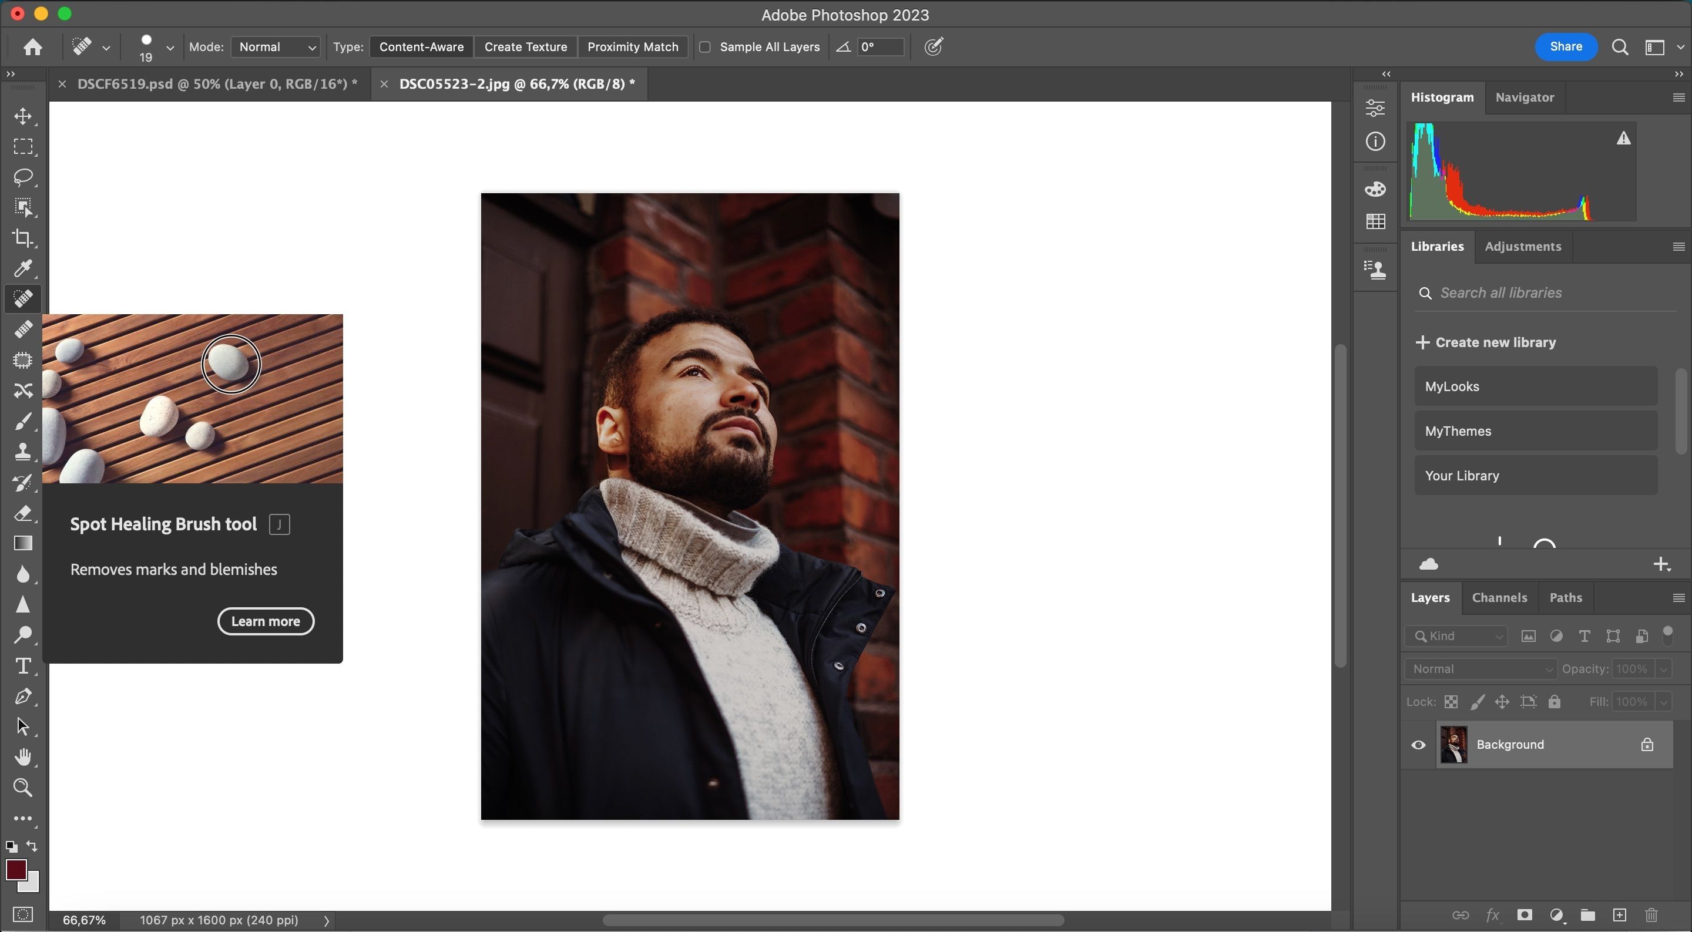
Task: Select the History Brush tool
Action: 23,483
